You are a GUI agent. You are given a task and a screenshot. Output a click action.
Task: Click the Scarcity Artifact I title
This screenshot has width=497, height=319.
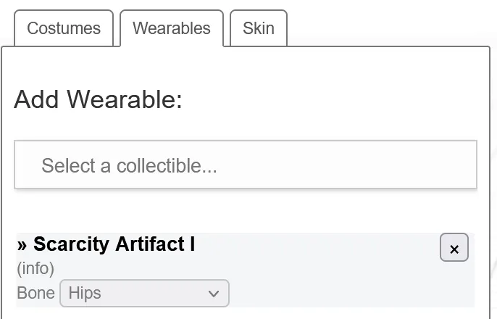(114, 244)
